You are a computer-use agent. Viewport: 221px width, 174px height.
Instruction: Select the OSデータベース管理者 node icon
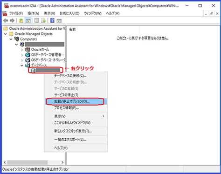coord(28,54)
